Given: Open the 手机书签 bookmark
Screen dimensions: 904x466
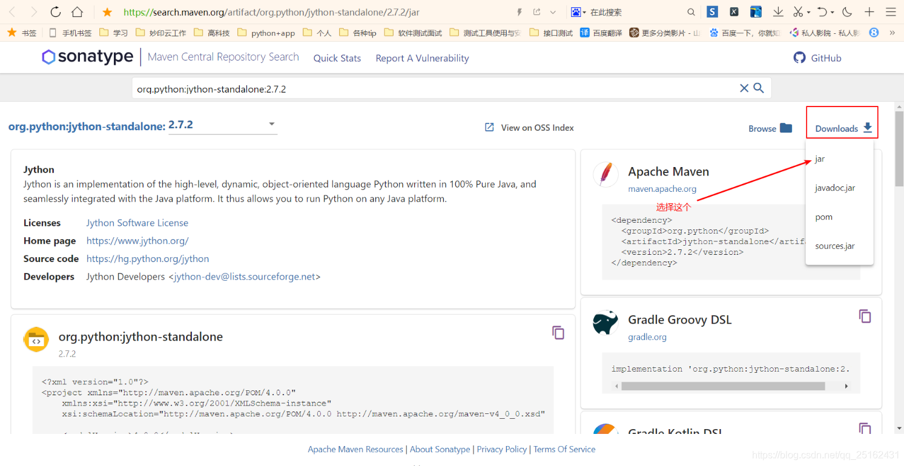Looking at the screenshot, I should pos(70,33).
